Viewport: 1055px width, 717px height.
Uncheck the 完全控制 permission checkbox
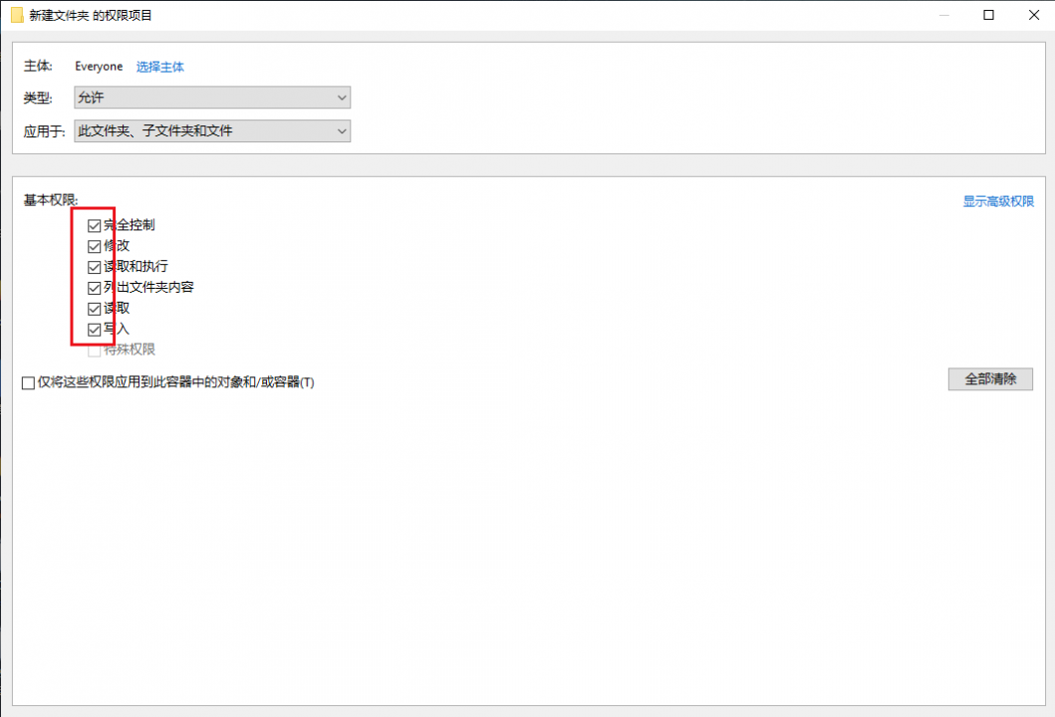[x=95, y=225]
